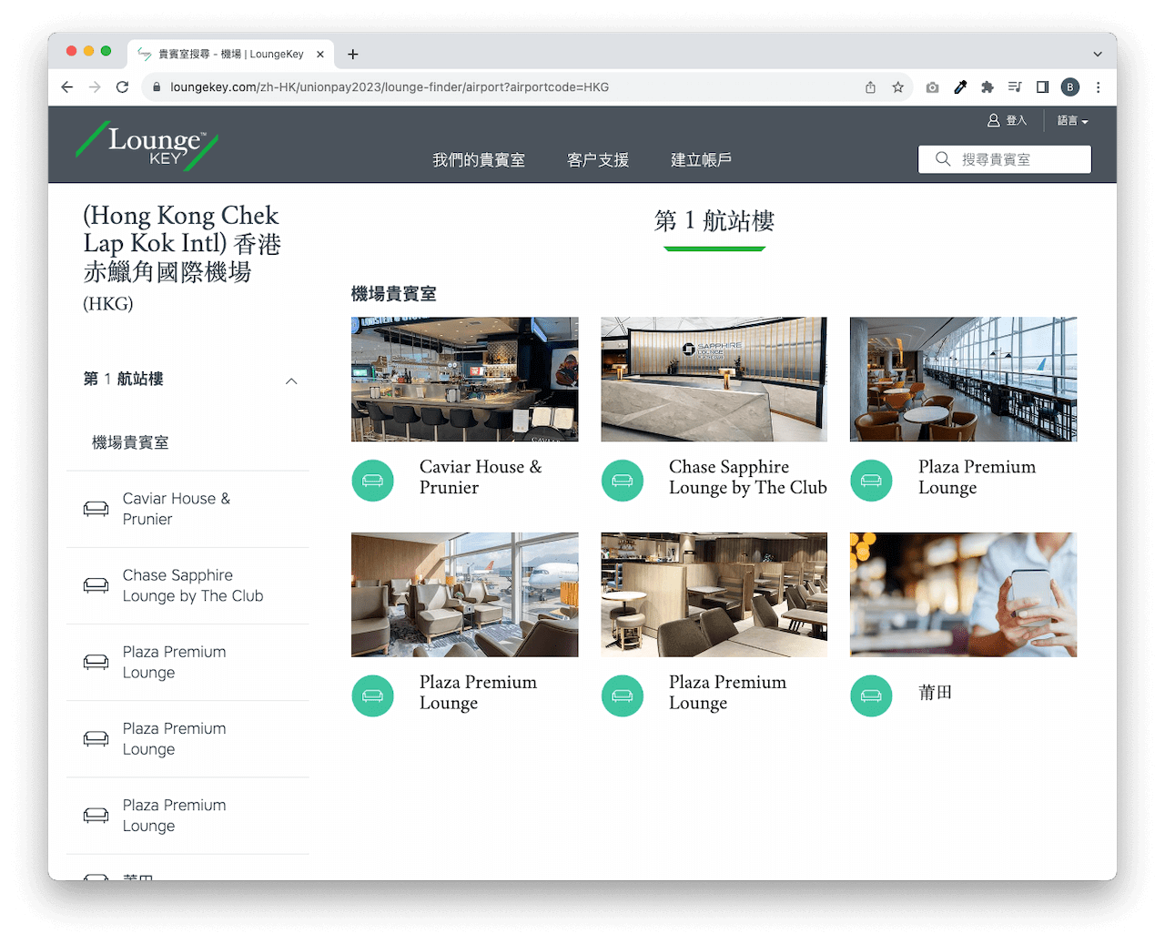Open the 莆田 card title

[935, 693]
